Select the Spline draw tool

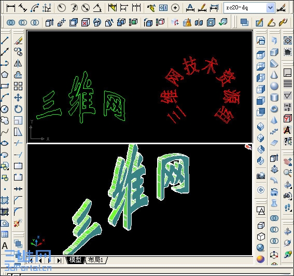[x=5, y=132]
